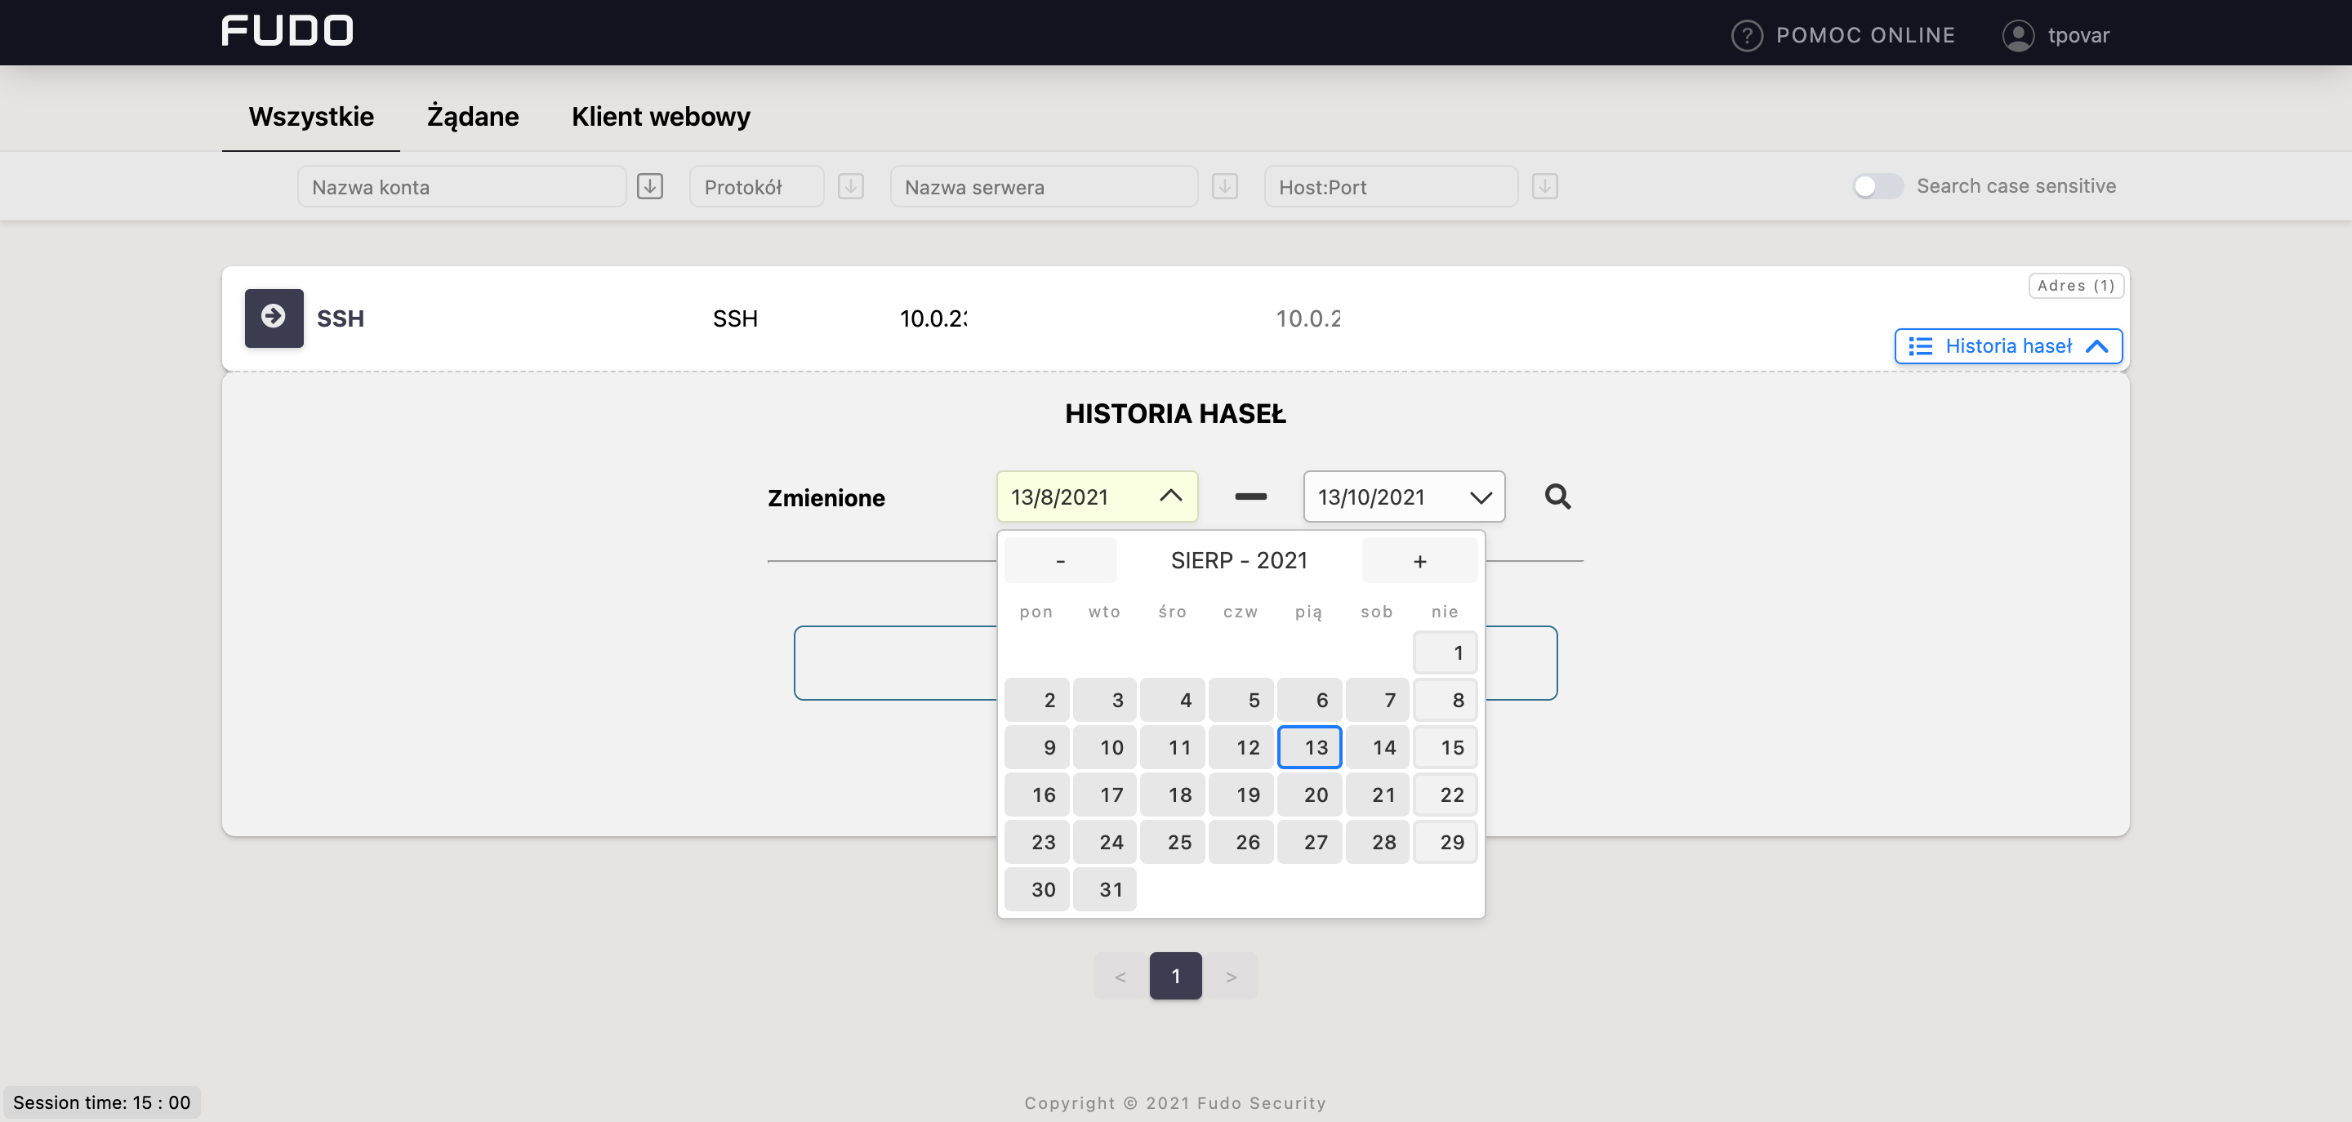Click the sort arrow beside Nazwa konta
2352x1122 pixels.
pyautogui.click(x=649, y=186)
